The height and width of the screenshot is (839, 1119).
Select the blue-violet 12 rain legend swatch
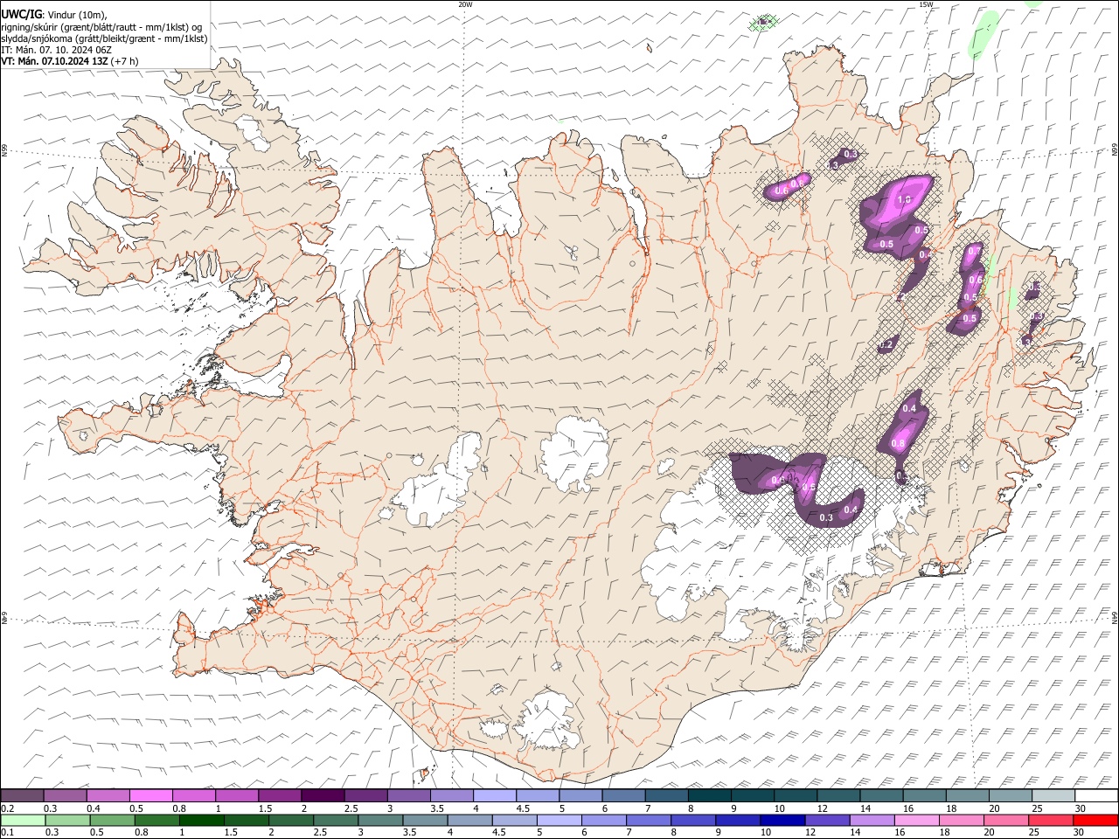pos(827,820)
